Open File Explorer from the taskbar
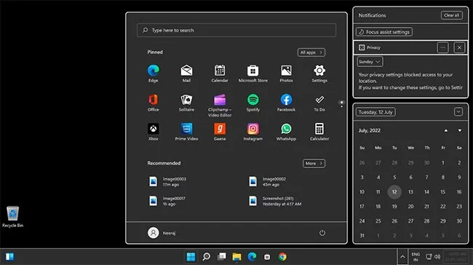 click(236, 257)
